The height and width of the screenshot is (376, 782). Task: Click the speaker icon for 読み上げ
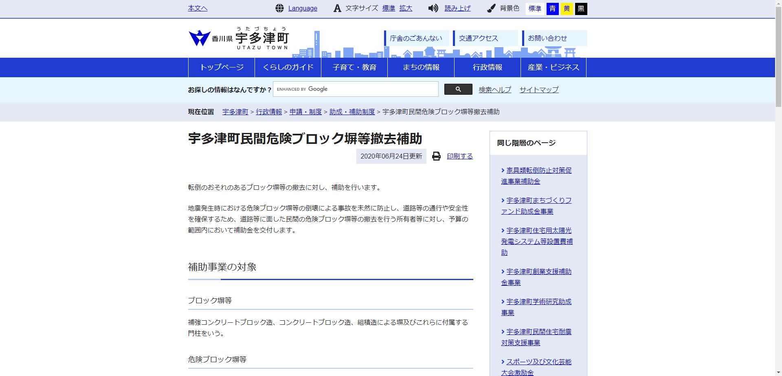[433, 8]
